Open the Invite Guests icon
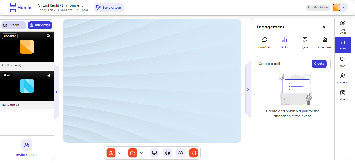Viewport: 355px width, 163px height. point(27,145)
